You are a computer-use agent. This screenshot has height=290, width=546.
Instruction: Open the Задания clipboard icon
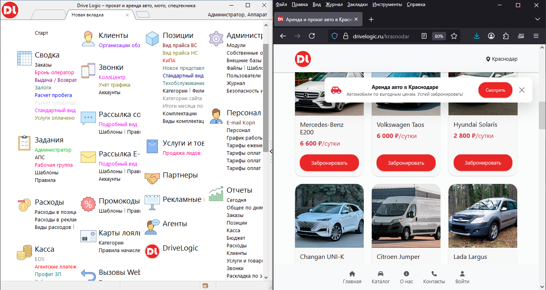point(24,143)
